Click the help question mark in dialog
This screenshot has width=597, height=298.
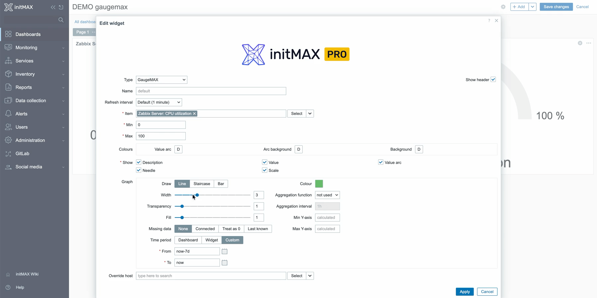[489, 21]
